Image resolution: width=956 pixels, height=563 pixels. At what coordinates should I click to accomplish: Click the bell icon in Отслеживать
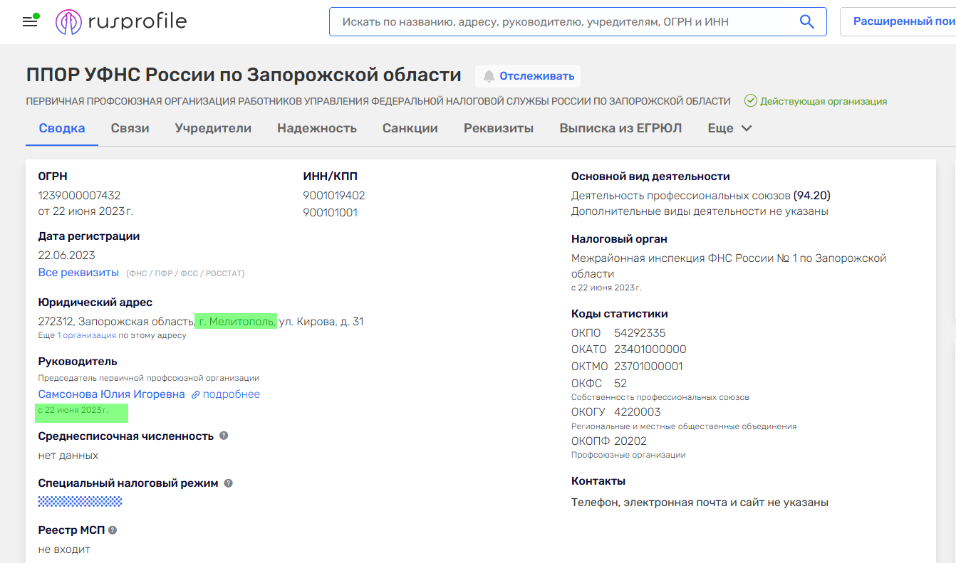(489, 76)
